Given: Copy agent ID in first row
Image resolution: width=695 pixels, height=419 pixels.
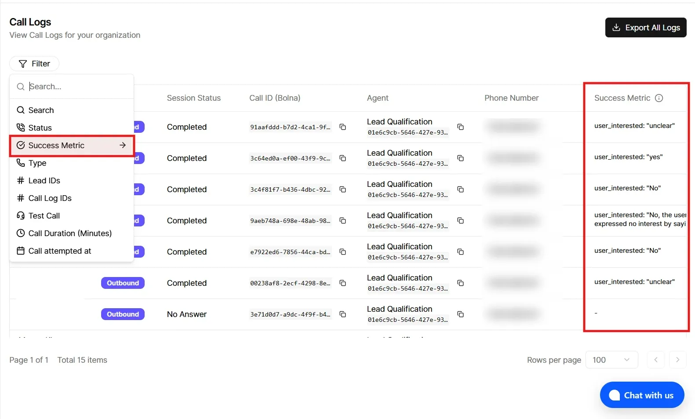Looking at the screenshot, I should (x=460, y=127).
